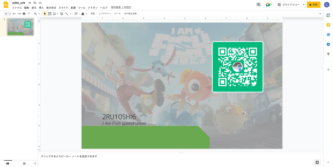Open slideshow options dropdown arrow
This screenshot has width=333, height=167.
click(x=304, y=5)
